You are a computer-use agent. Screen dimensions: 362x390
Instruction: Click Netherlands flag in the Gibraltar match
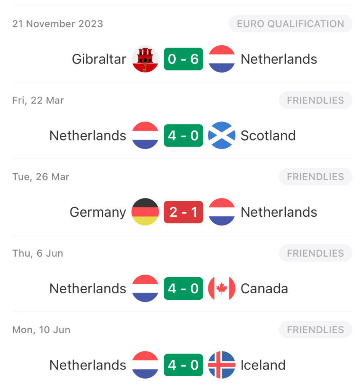coord(221,59)
